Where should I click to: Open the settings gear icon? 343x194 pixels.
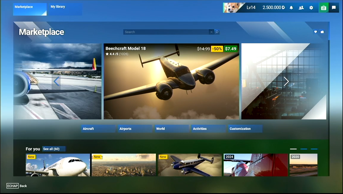311,8
